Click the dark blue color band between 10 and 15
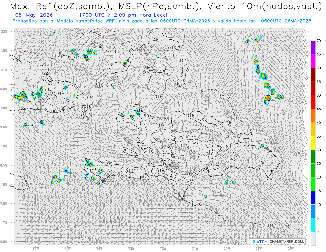Viewport: 326px width, 252px height. [x=313, y=198]
